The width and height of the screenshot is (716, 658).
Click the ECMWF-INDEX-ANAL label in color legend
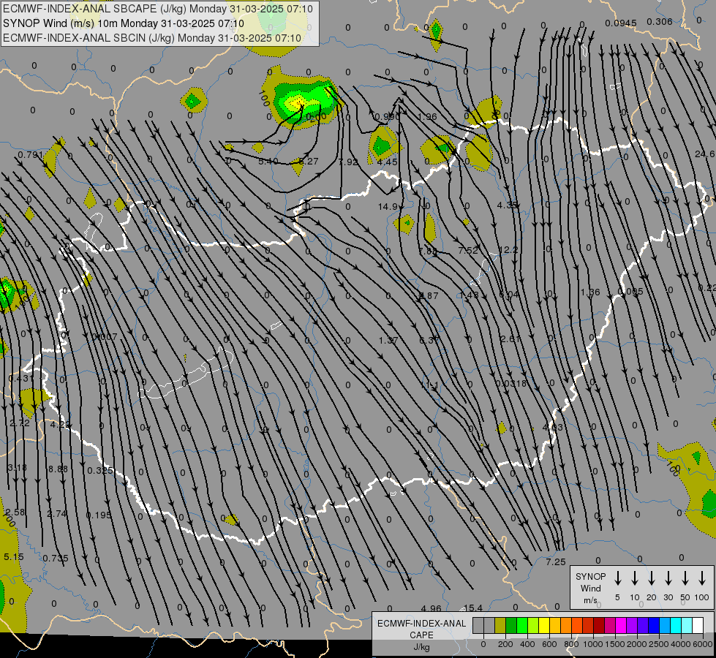421,624
